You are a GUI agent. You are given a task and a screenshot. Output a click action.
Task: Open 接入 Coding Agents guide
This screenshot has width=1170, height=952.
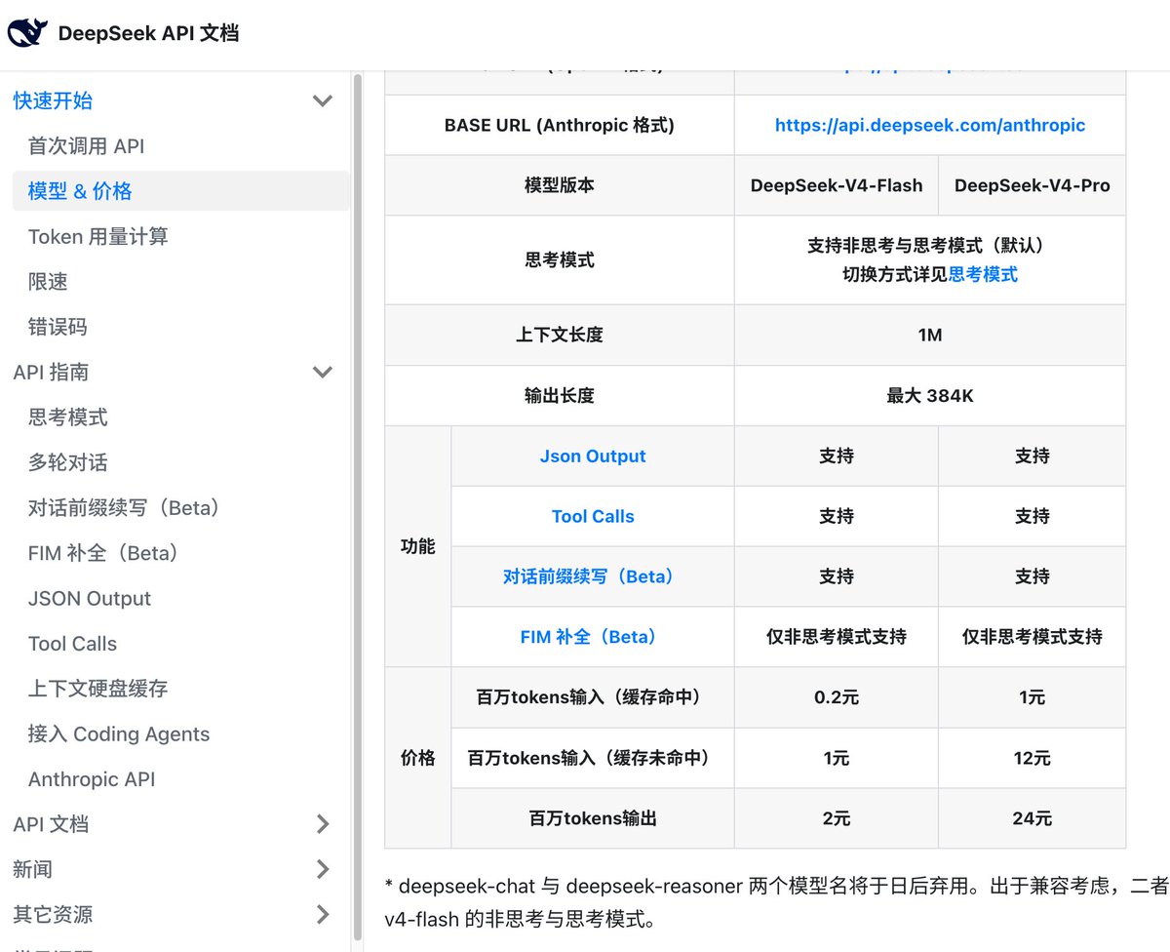coord(119,734)
